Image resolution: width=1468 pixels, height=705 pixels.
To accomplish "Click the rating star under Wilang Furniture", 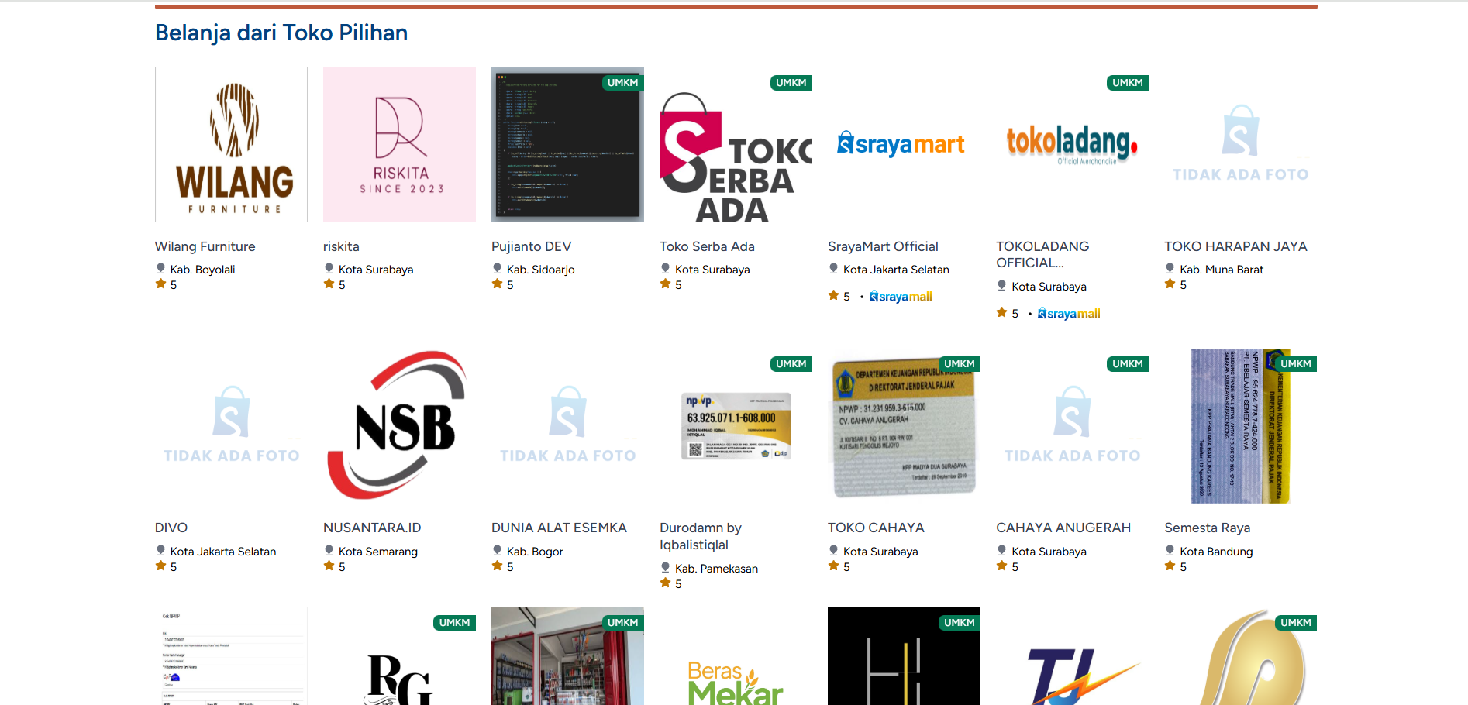I will (x=160, y=284).
